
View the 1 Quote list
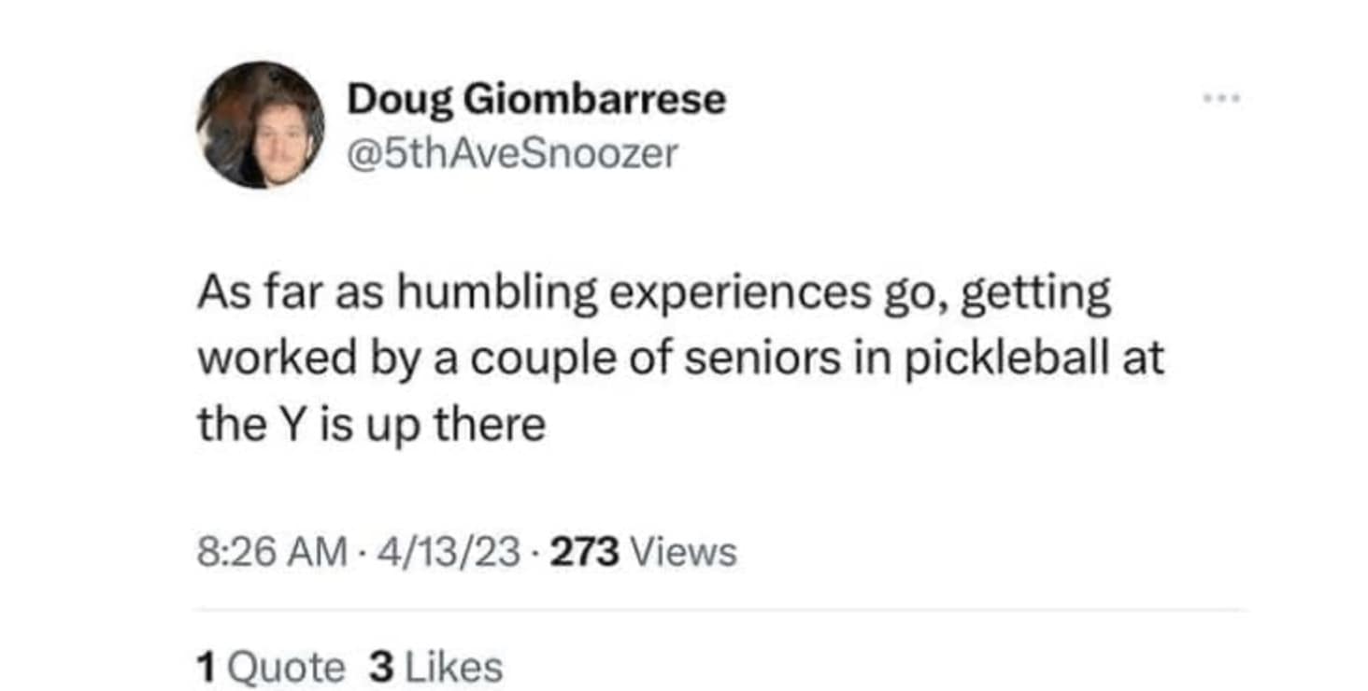tap(271, 668)
